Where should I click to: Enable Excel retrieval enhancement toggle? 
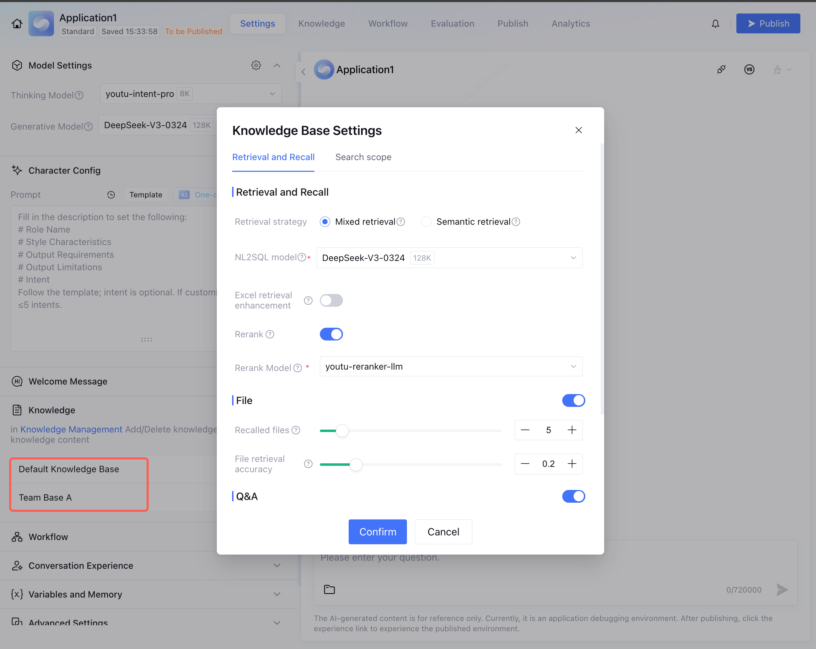(331, 300)
